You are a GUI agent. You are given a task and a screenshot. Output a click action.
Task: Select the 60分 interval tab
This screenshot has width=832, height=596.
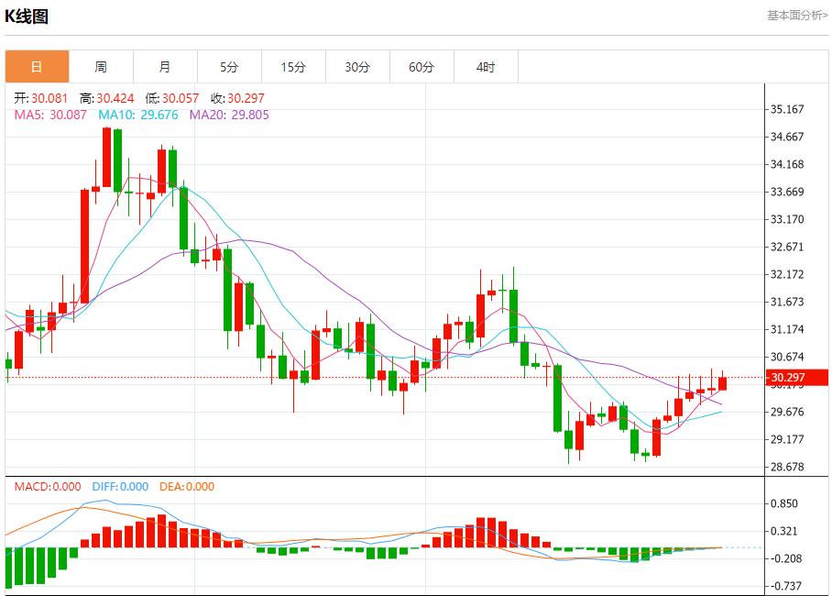[x=421, y=67]
